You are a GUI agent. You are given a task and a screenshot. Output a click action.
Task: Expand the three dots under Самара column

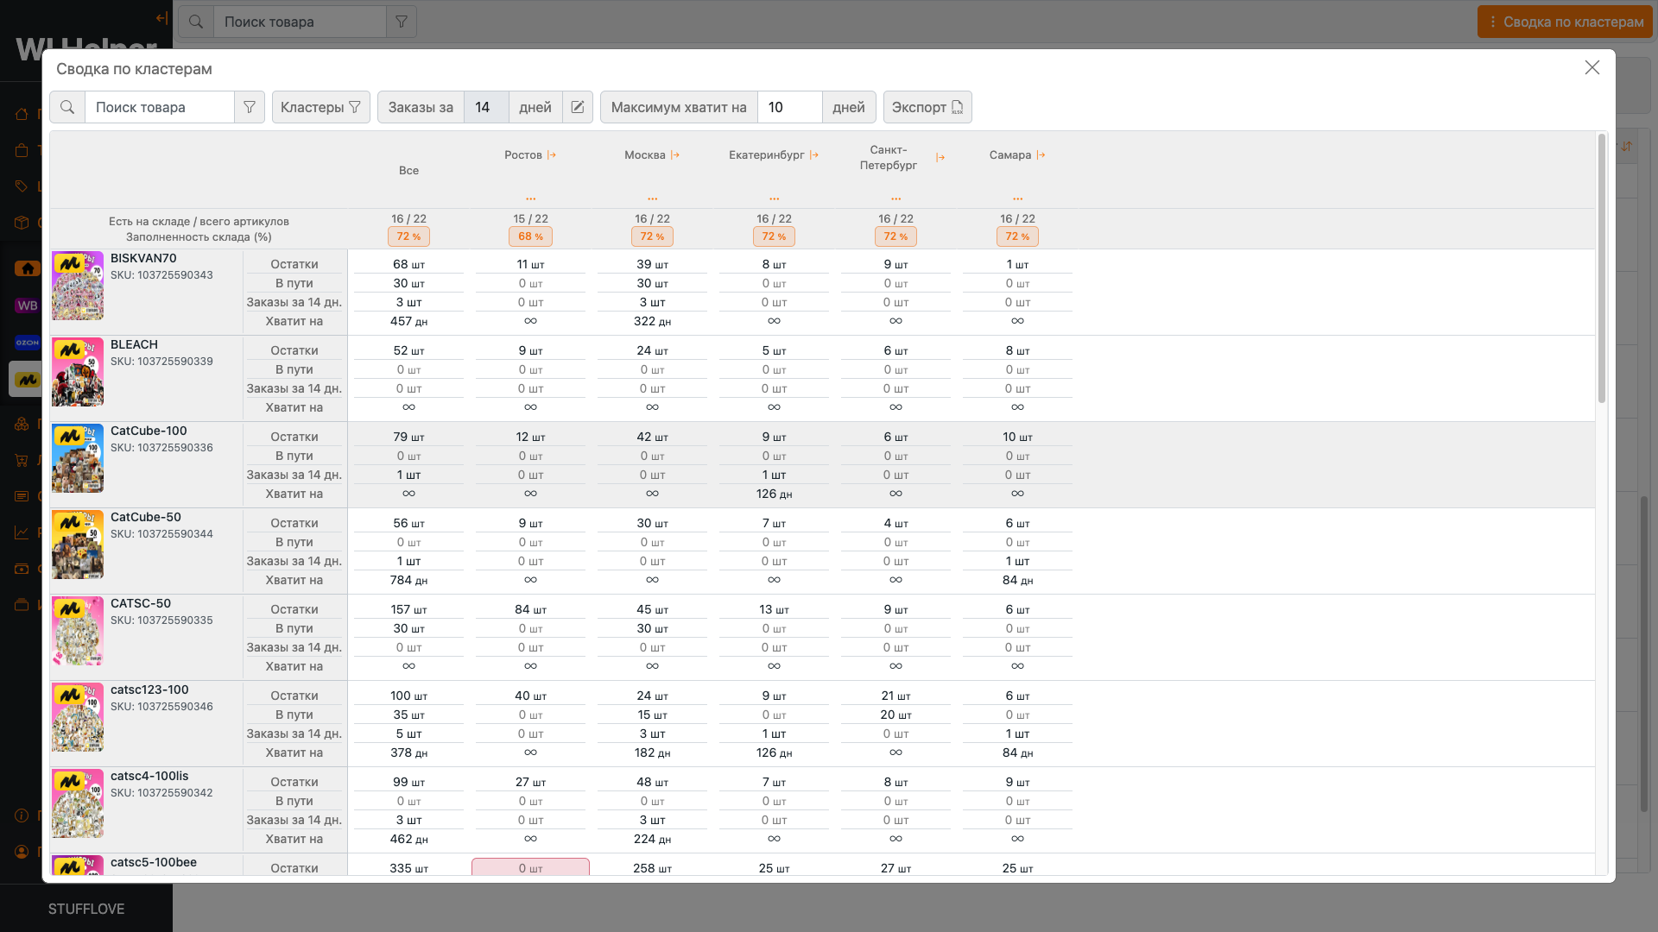(x=1017, y=198)
